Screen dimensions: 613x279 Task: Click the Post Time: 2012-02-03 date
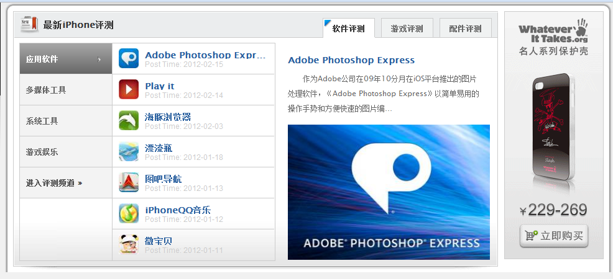point(184,126)
